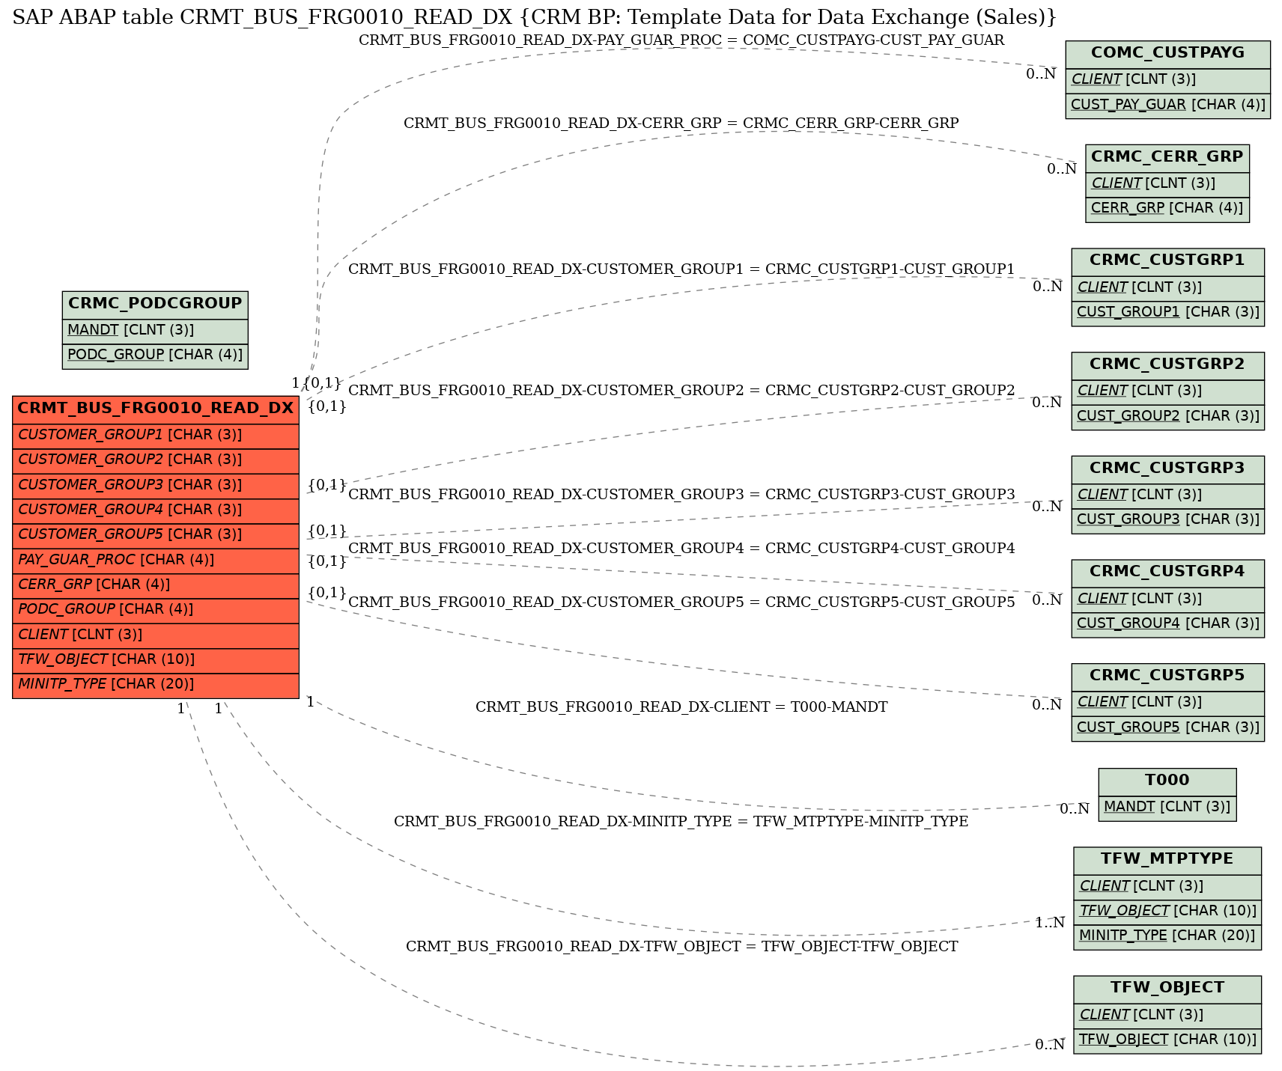Image resolution: width=1282 pixels, height=1071 pixels.
Task: Select CLIENT field in CRMC_CUSTGRP5 table
Action: click(1167, 703)
